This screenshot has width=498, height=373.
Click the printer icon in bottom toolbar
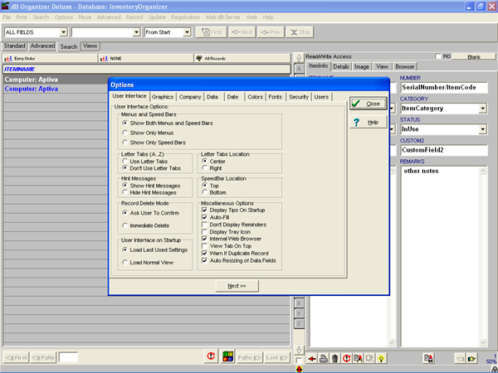[324, 359]
